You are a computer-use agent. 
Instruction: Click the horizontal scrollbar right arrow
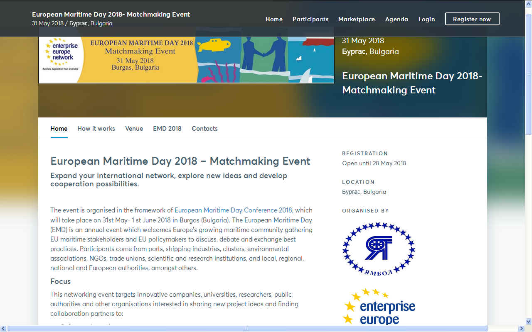coord(522,329)
